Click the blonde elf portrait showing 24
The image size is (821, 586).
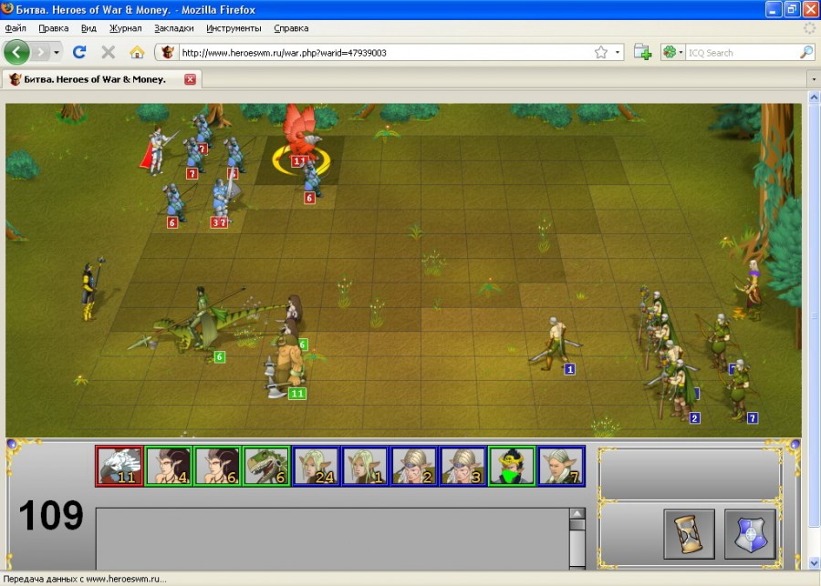coord(316,467)
